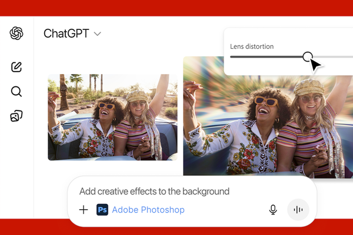Click the ChatGPT title text
The width and height of the screenshot is (353, 235).
66,33
